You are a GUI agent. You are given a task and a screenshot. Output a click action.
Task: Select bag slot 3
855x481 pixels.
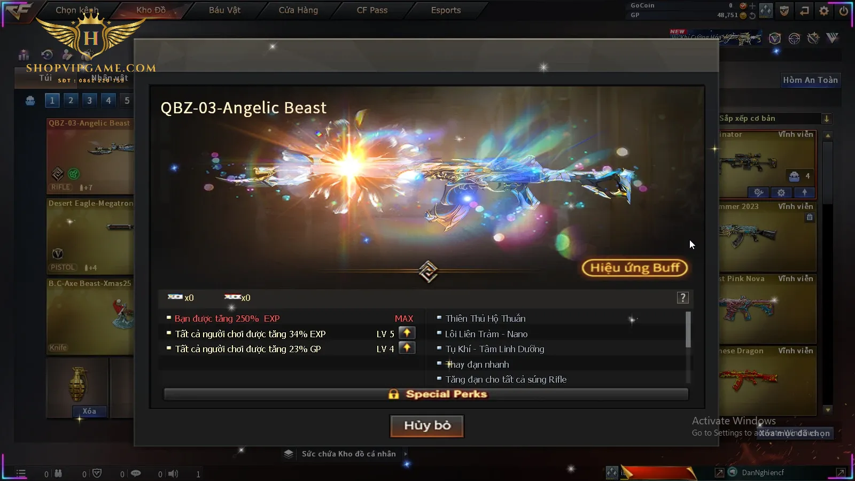[89, 100]
